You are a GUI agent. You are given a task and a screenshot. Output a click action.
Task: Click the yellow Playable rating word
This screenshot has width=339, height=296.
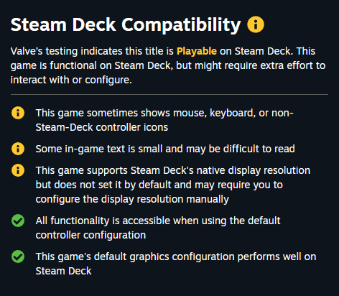point(197,51)
